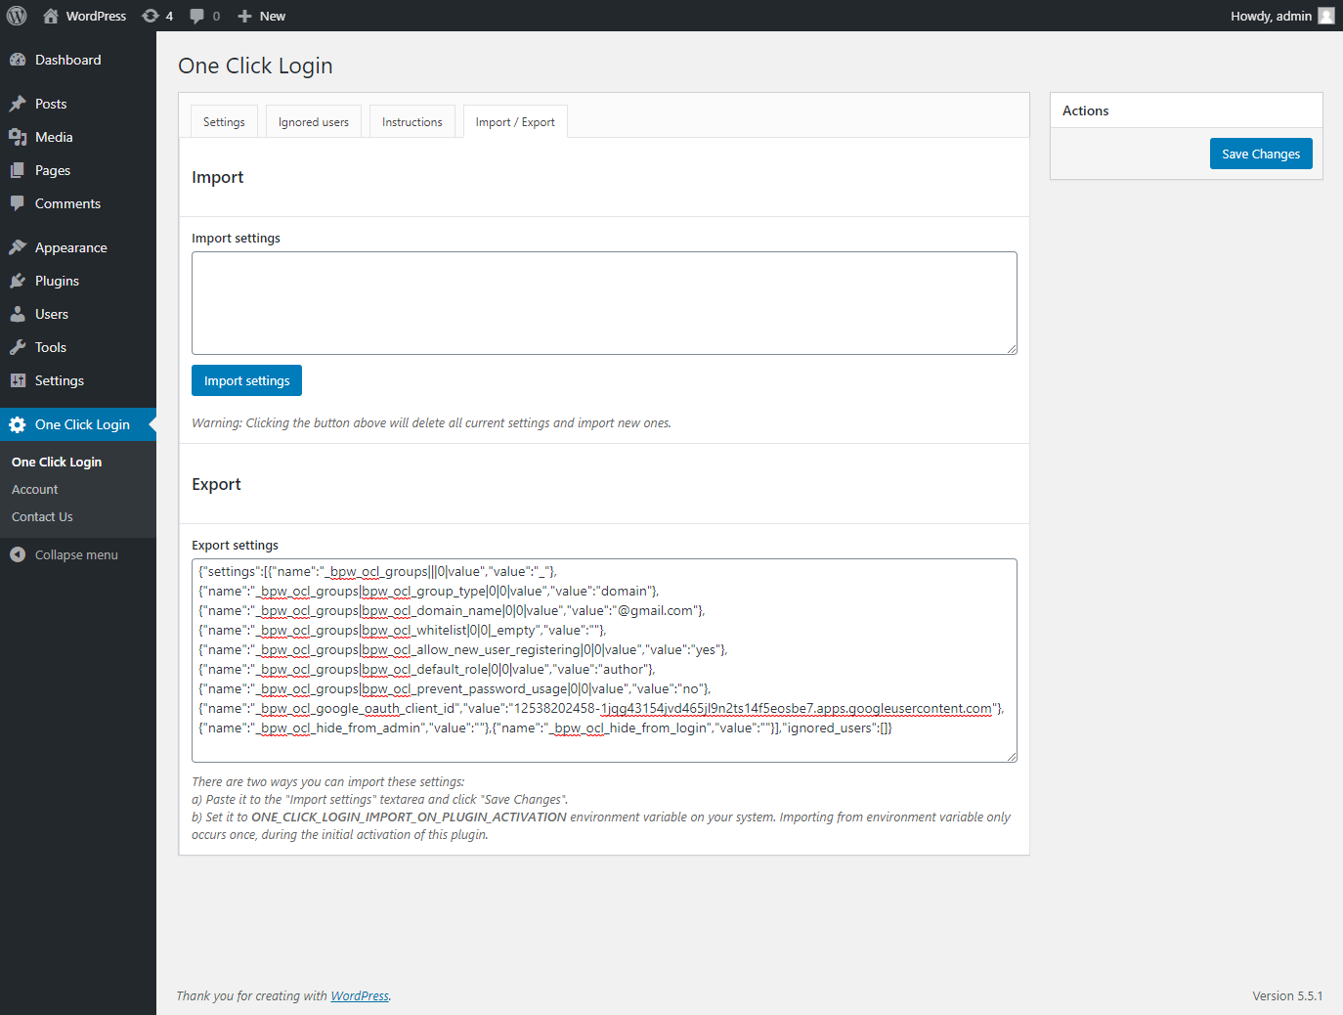
Task: Open Users menu item
Action: [x=78, y=314]
